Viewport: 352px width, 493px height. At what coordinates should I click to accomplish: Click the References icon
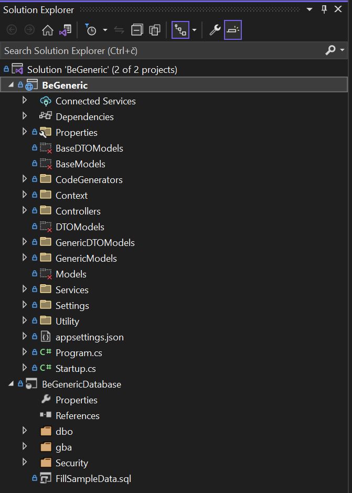(46, 415)
